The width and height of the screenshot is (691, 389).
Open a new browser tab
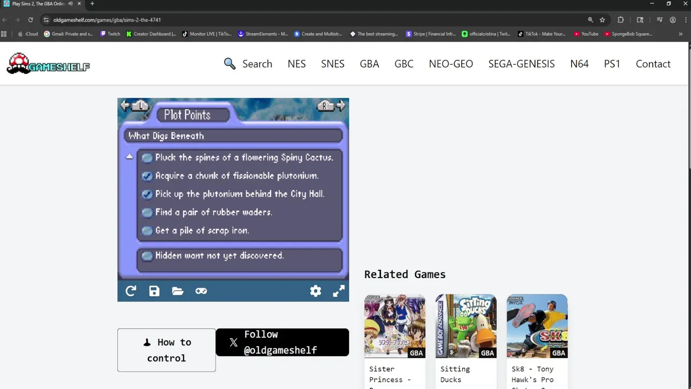[92, 4]
